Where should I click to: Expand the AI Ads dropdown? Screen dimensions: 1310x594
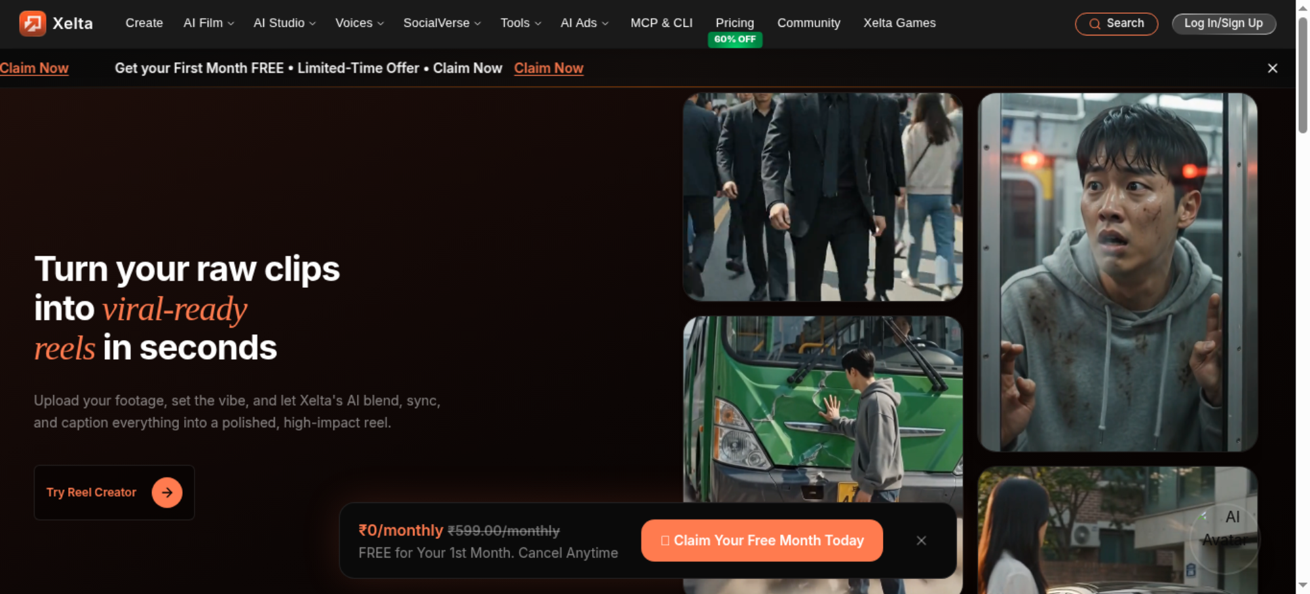point(585,23)
